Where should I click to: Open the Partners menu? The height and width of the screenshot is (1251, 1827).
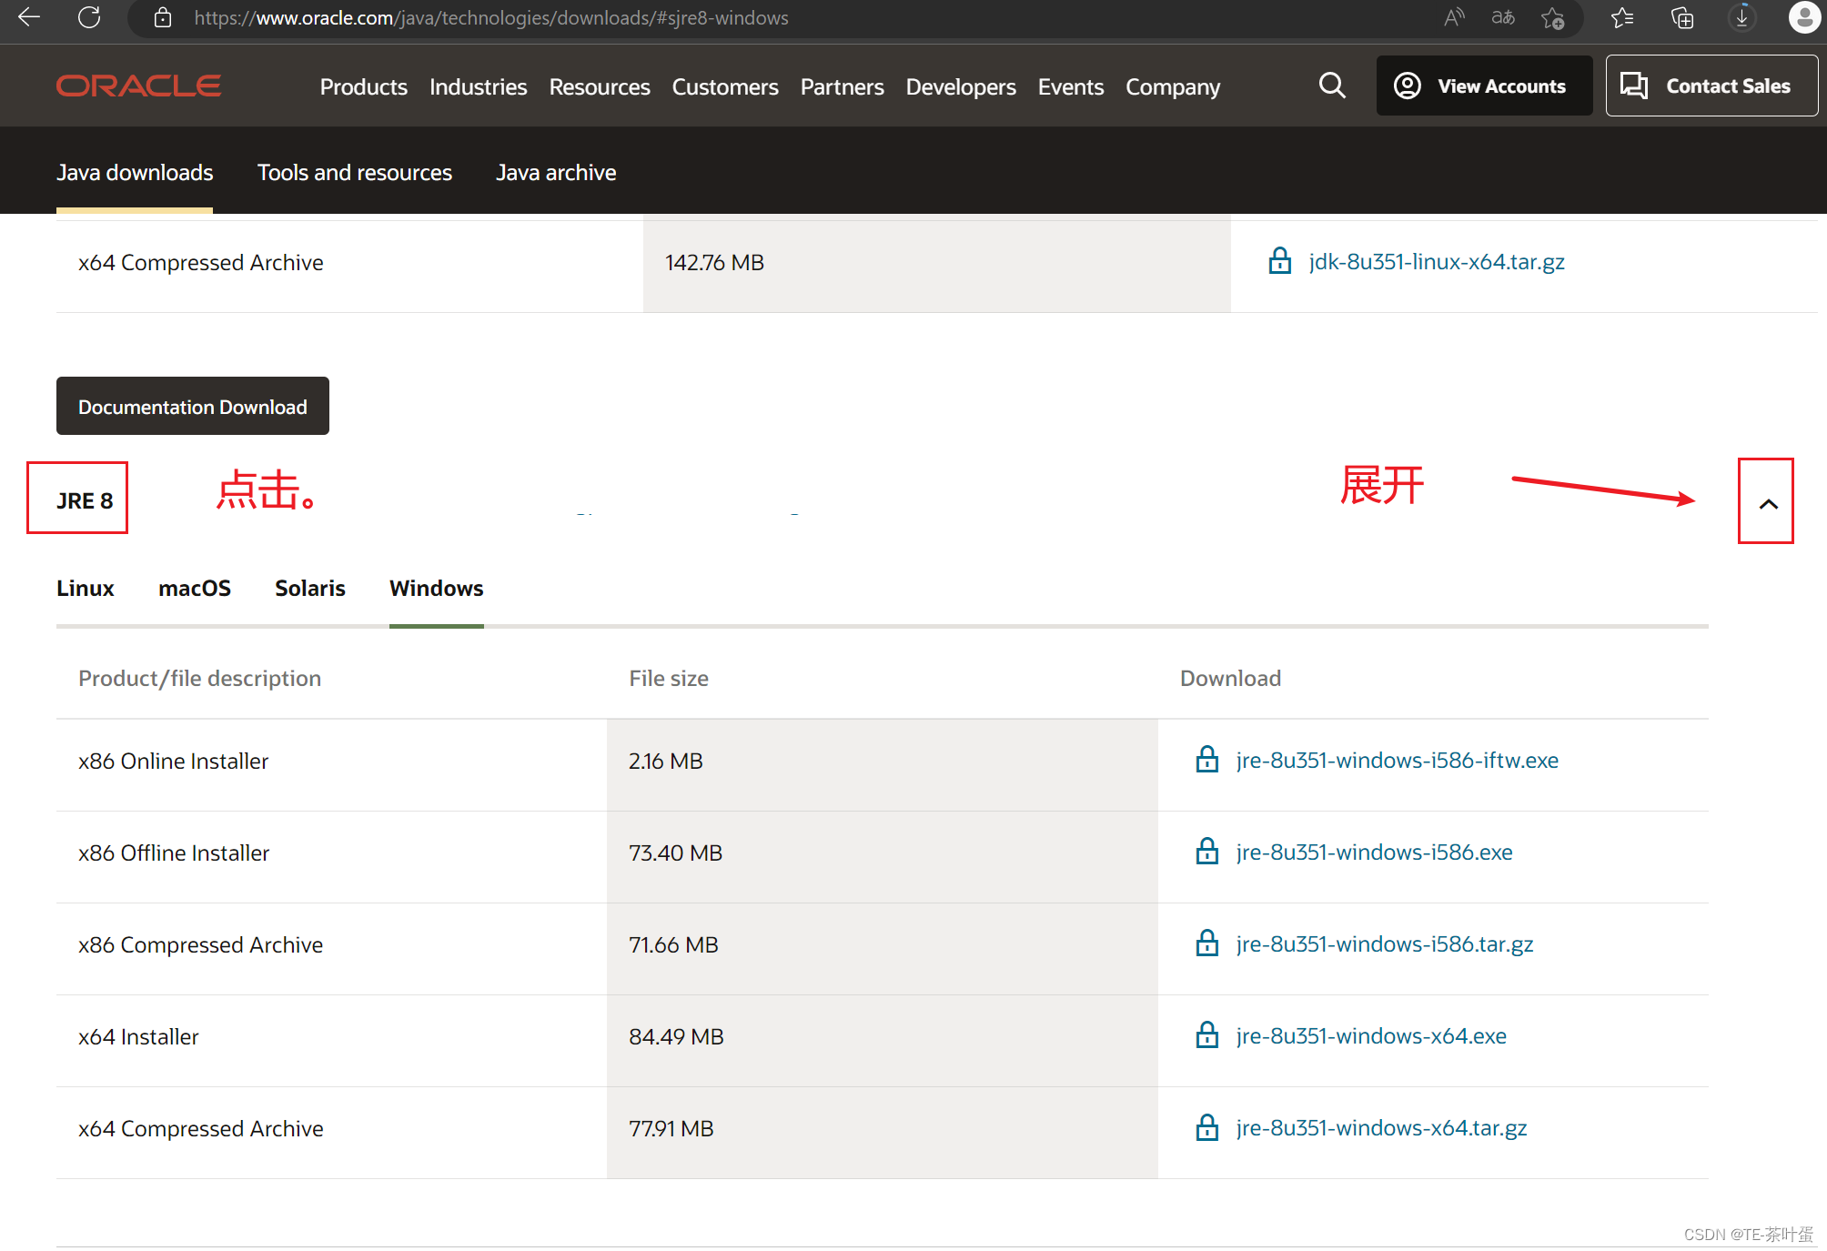[842, 86]
